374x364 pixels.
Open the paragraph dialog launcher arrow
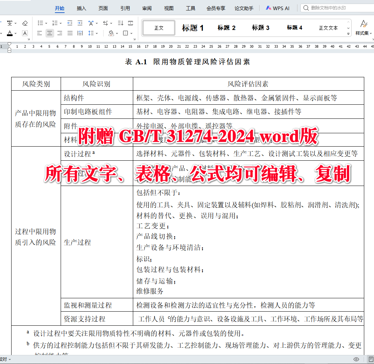click(x=135, y=39)
